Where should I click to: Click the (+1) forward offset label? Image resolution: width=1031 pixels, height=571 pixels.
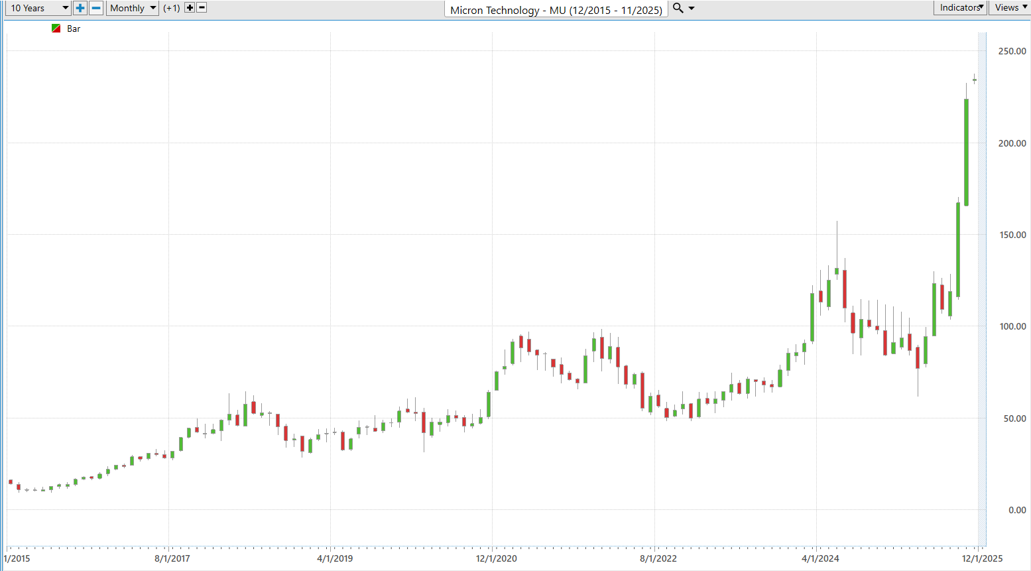pos(172,8)
